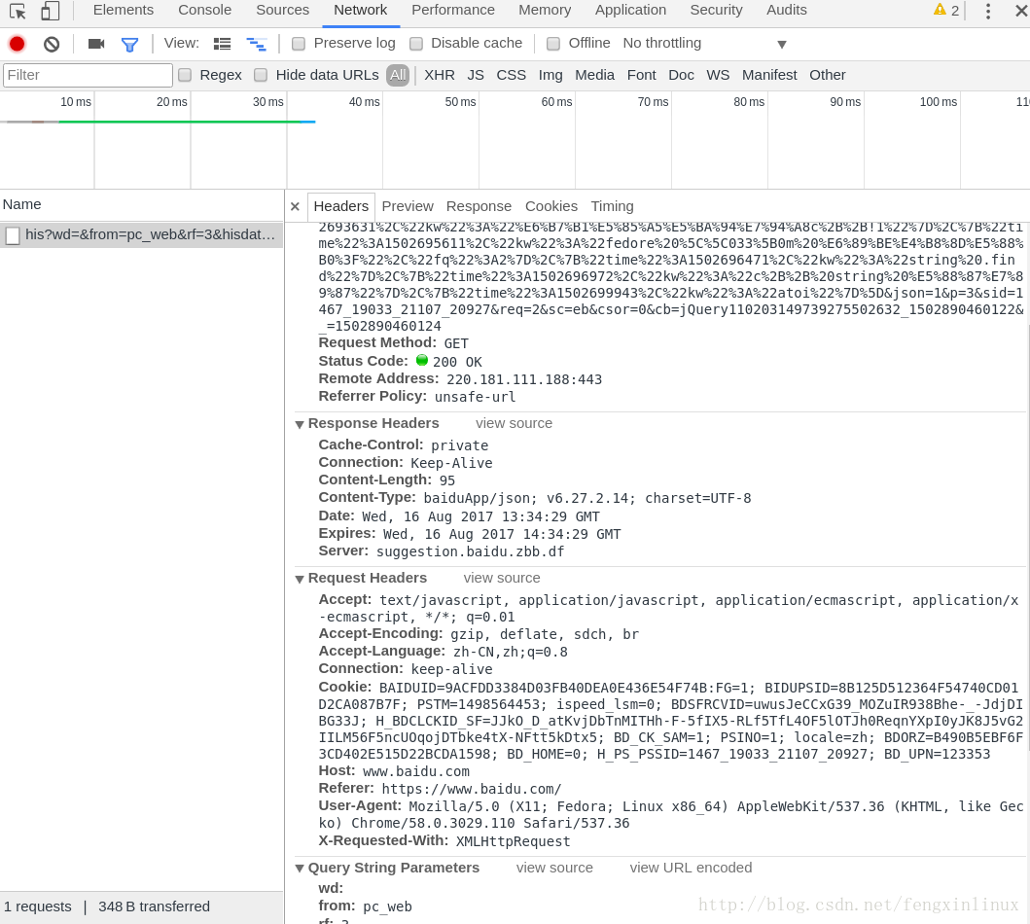This screenshot has width=1030, height=924.
Task: Click the Remote Address value 220.181.111.188:443
Action: coord(524,379)
